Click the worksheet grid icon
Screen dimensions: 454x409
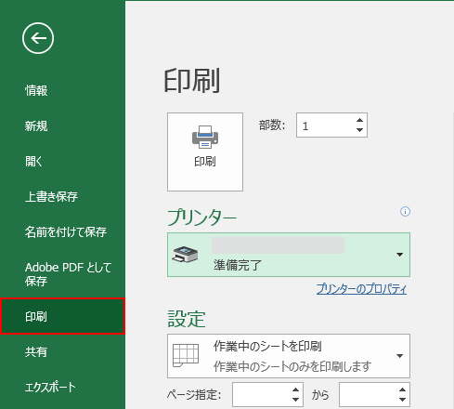pos(186,355)
